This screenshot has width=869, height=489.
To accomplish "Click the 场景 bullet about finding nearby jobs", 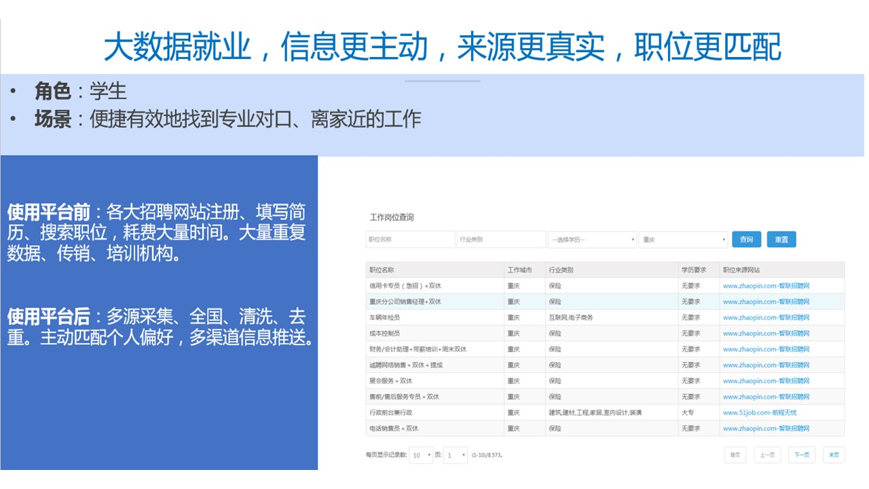I will click(x=228, y=120).
